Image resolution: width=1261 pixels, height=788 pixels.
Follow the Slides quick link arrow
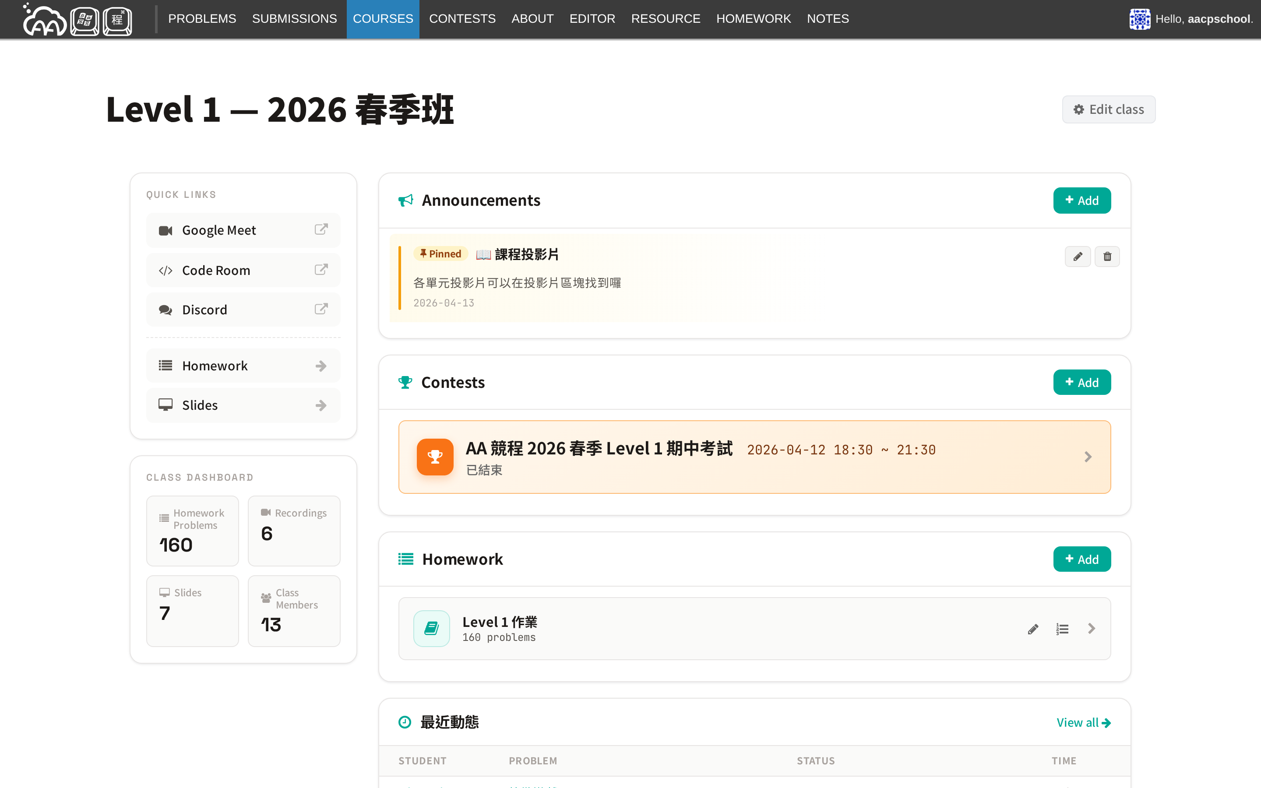(x=321, y=405)
